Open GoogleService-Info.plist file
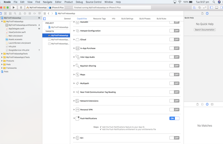 tap(19, 50)
